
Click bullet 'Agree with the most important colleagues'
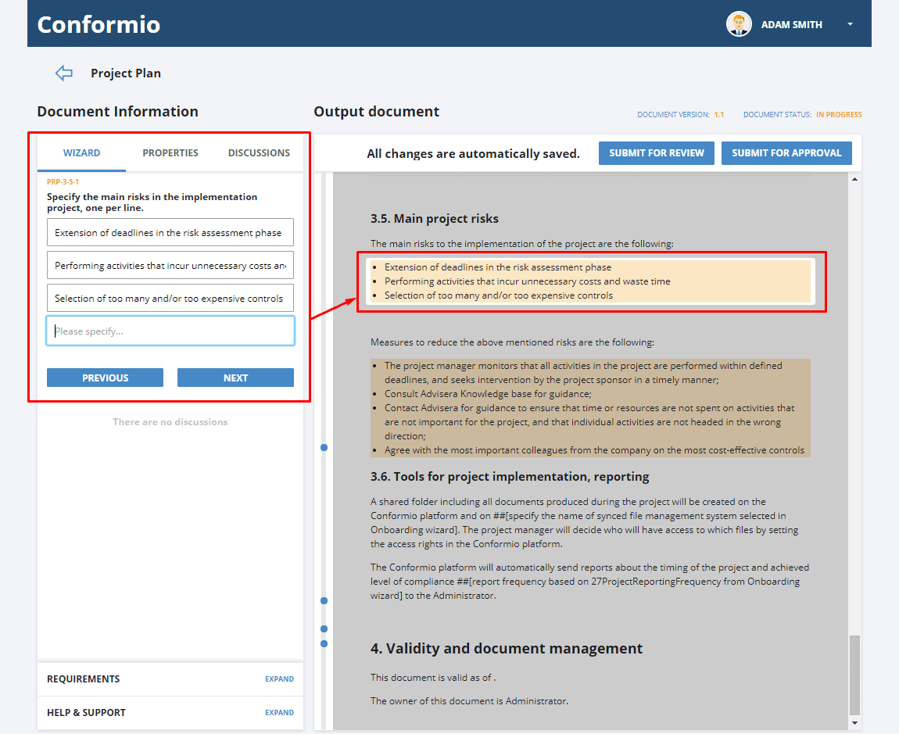pos(595,450)
